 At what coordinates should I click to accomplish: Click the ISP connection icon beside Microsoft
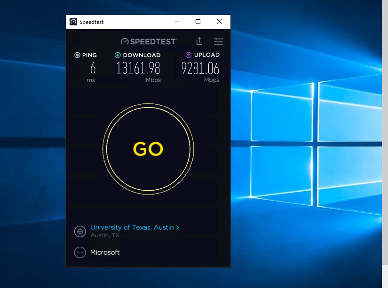coord(80,252)
